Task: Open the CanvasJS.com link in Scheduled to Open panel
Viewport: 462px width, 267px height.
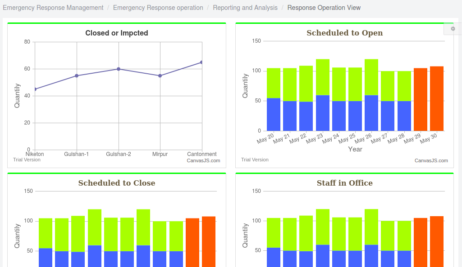Action: tap(430, 160)
